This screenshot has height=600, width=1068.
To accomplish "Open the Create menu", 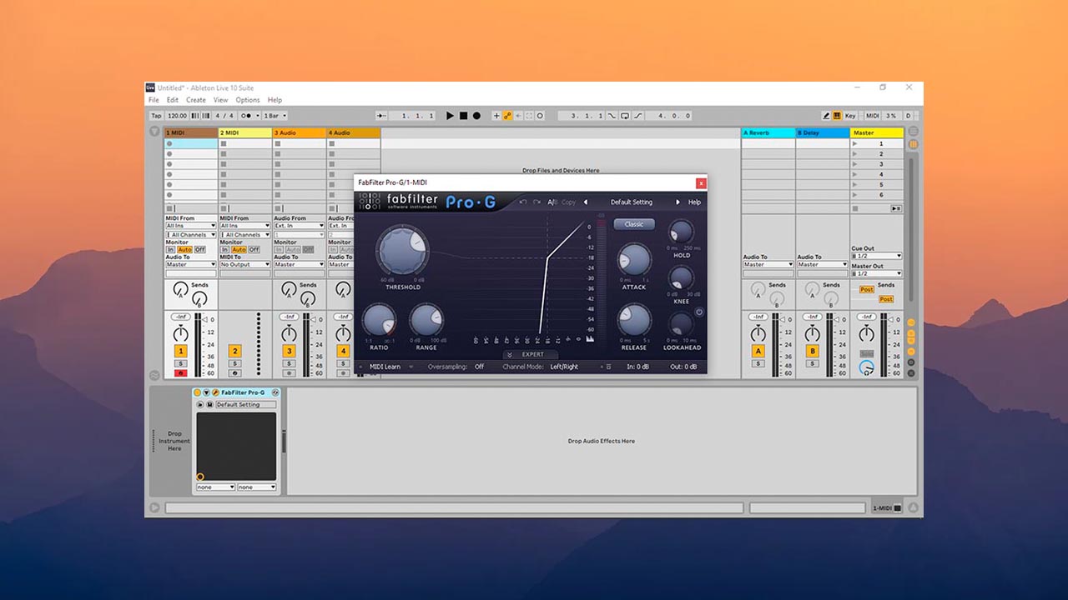I will coord(196,99).
